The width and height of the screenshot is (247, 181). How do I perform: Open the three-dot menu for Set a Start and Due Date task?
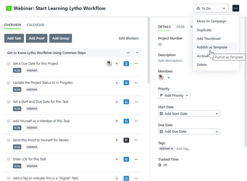tap(136, 102)
